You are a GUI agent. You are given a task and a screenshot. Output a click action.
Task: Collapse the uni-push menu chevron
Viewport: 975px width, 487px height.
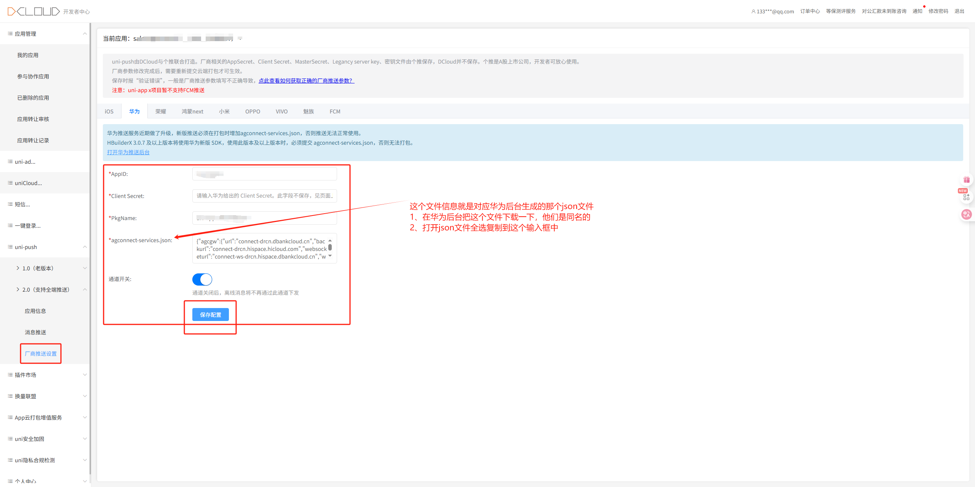pos(85,247)
